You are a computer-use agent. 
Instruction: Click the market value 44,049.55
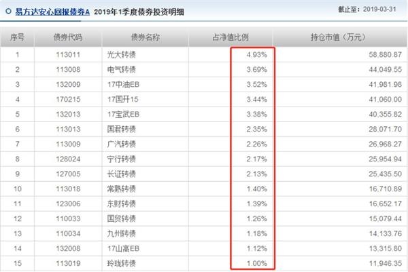pos(386,70)
